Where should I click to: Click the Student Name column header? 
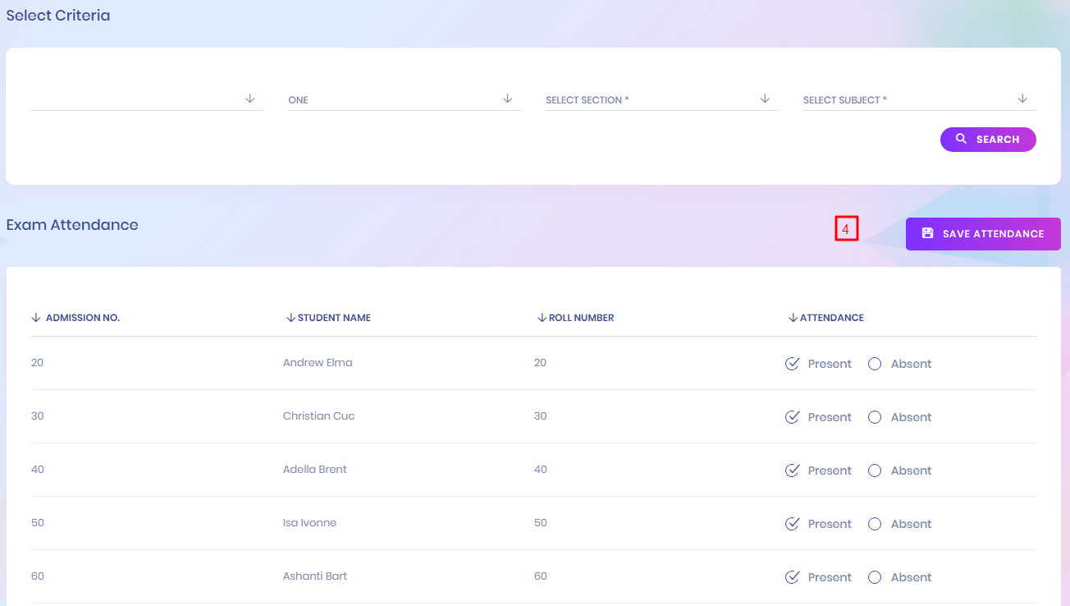pos(334,318)
